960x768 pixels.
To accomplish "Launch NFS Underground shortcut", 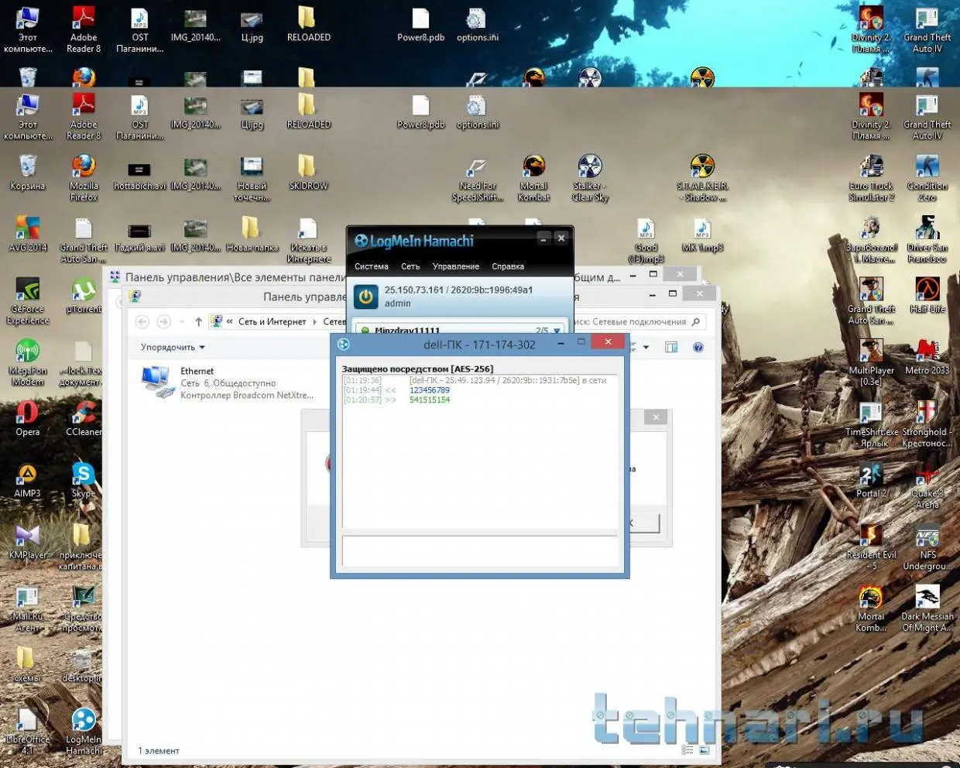I will (x=927, y=547).
